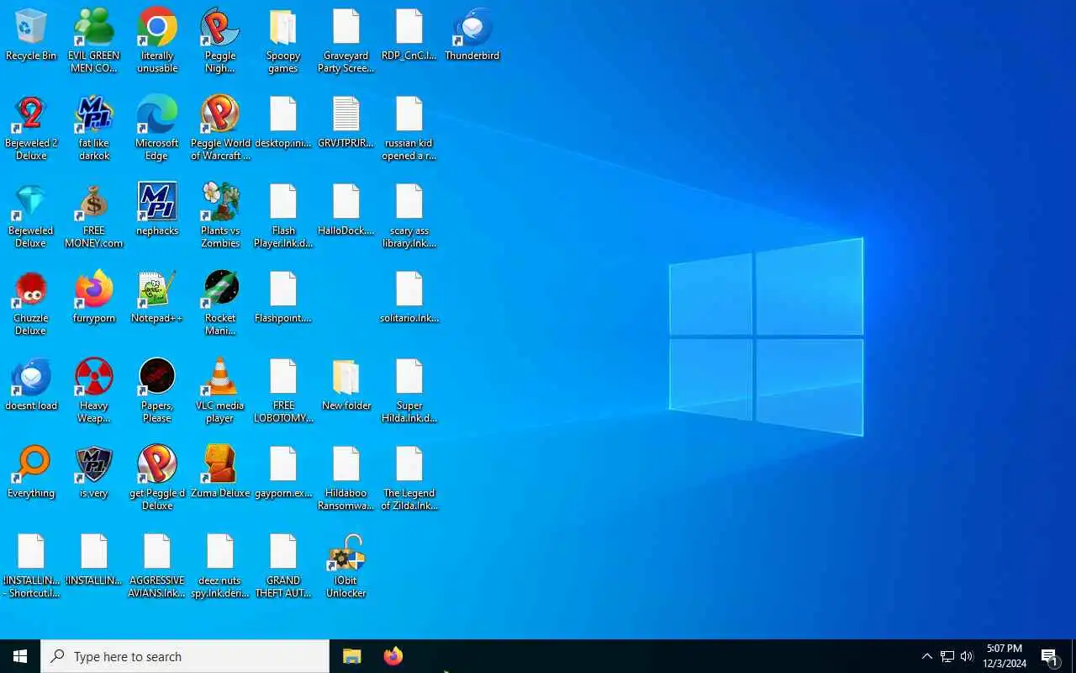
Task: Open the Windows Start menu
Action: click(x=20, y=656)
